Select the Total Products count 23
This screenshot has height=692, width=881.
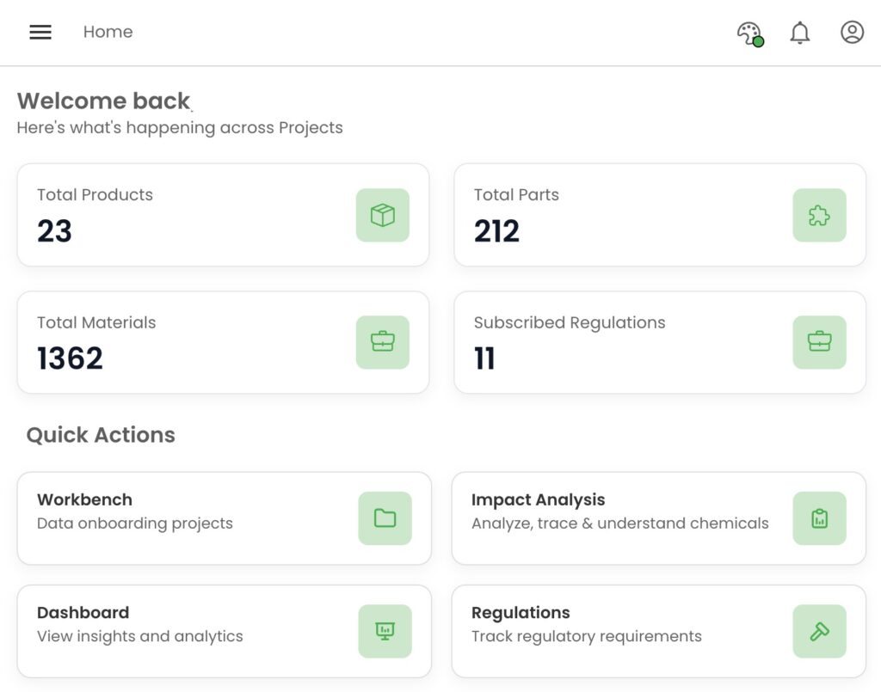[54, 231]
